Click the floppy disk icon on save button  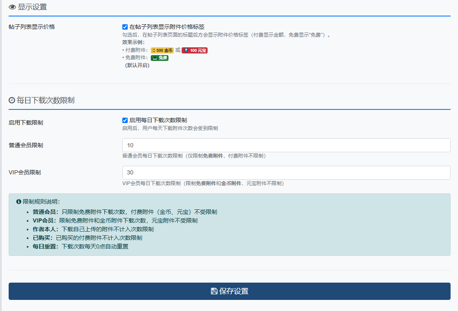click(214, 291)
